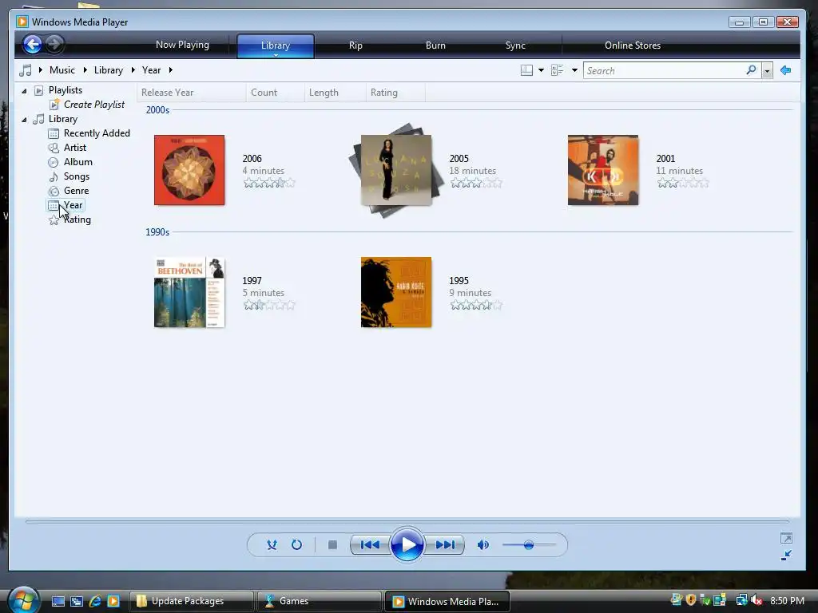
Task: Select Year in the breadcrumb path
Action: 151,70
